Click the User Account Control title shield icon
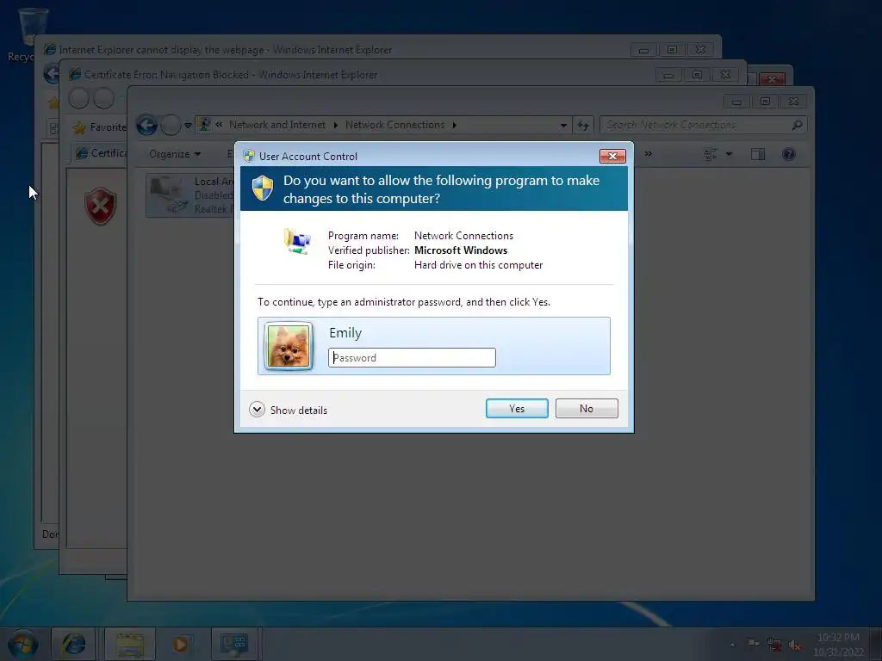Screen dimensions: 882x661 (x=249, y=157)
